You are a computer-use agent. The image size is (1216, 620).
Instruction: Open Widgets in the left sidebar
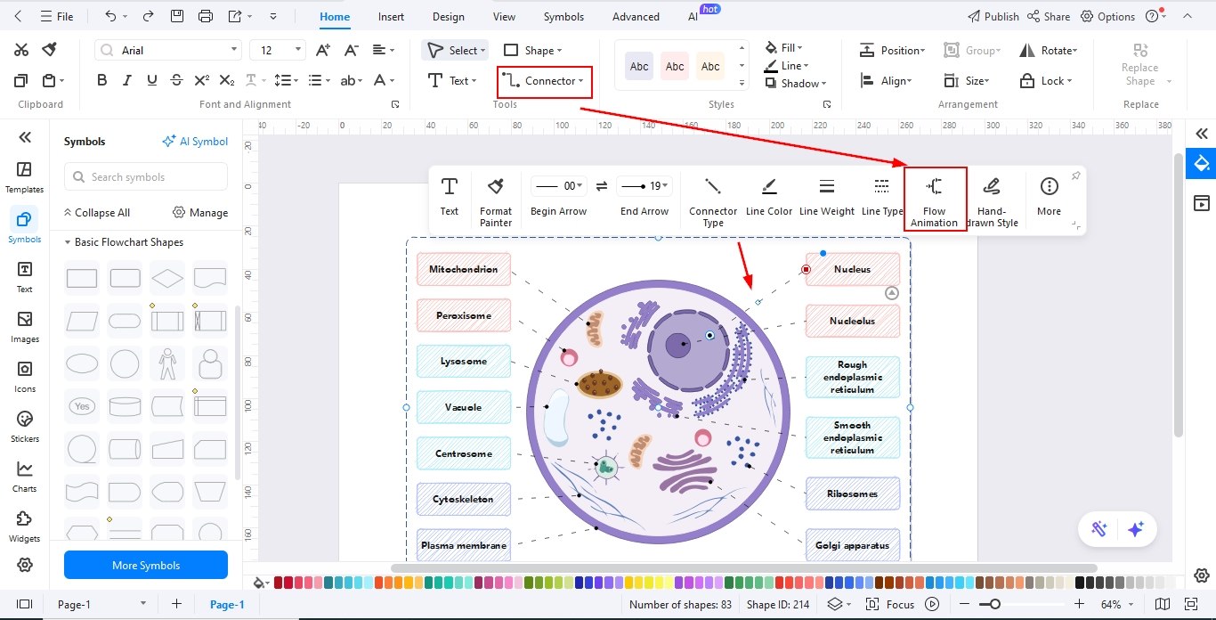(x=24, y=526)
